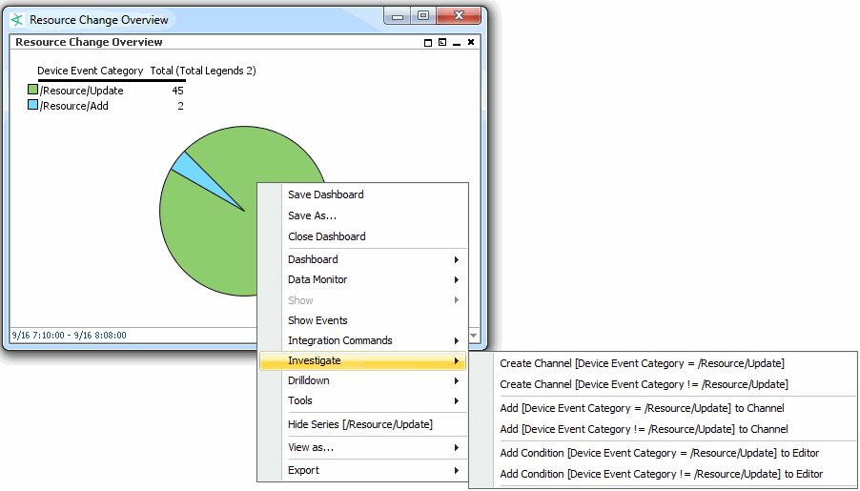Open the dropdown arrow at dashboard bottom-right

[x=475, y=336]
